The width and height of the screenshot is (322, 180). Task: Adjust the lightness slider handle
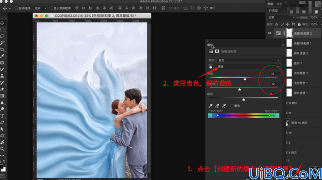coord(243,99)
